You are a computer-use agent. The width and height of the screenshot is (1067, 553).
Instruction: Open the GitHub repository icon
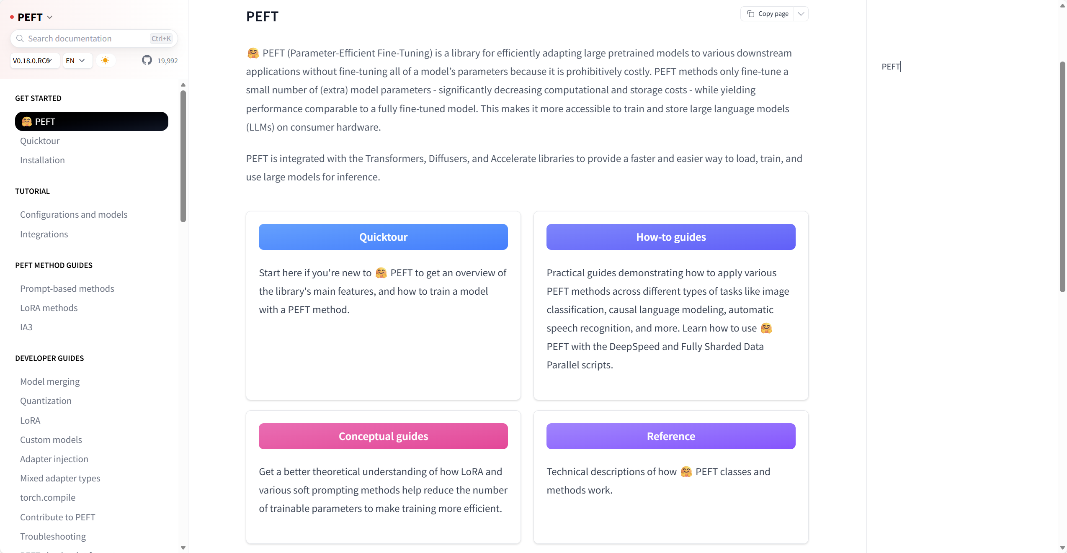pos(147,60)
